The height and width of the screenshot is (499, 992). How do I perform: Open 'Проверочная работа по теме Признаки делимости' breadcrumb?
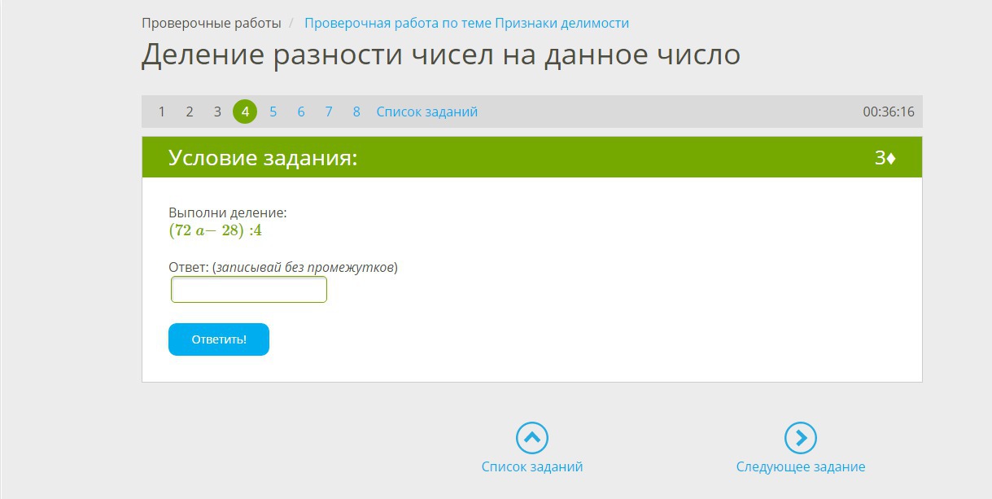point(466,23)
